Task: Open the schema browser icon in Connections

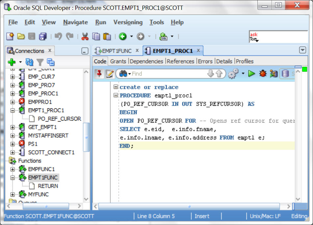Action: pos(50,62)
